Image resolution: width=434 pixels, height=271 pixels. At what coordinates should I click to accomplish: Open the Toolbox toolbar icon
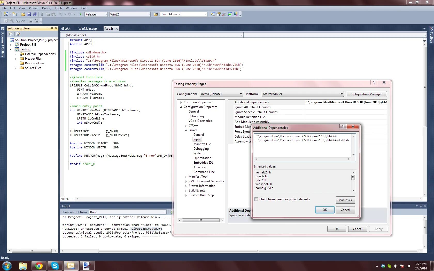pyautogui.click(x=224, y=14)
